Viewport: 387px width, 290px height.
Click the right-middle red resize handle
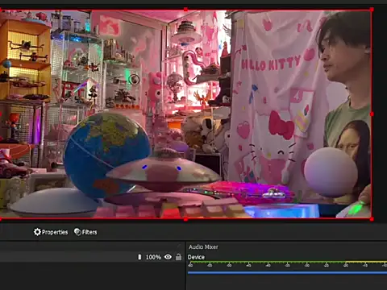click(x=372, y=114)
